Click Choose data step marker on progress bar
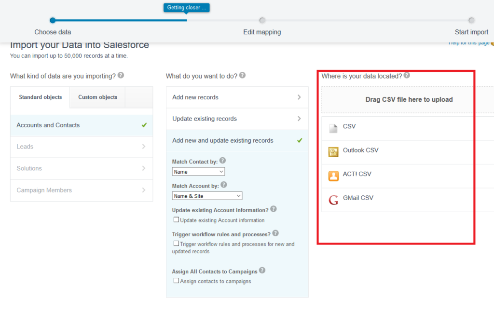The image size is (494, 313). pos(53,20)
